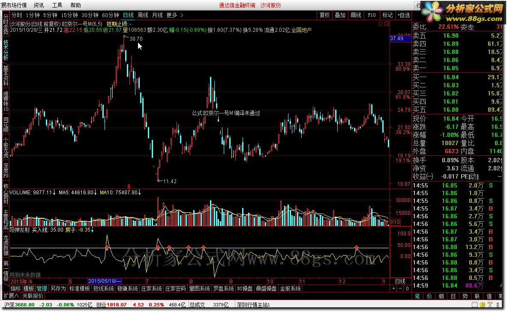Select the 金股系统 tab

pyautogui.click(x=291, y=288)
